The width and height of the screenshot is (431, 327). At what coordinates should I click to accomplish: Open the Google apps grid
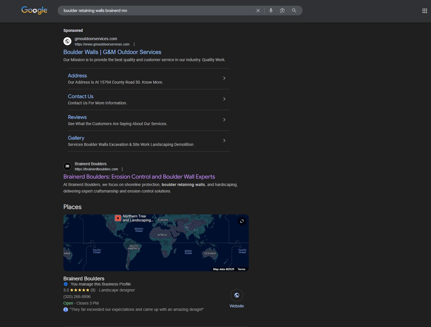tap(425, 11)
